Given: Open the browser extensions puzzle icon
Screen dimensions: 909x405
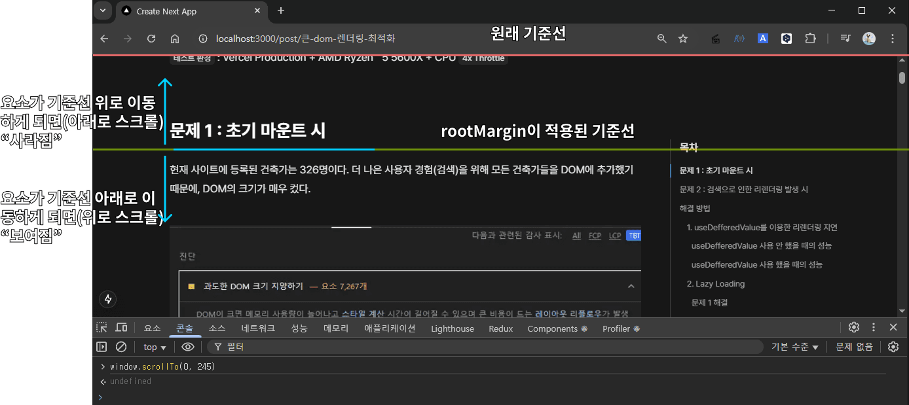Looking at the screenshot, I should coord(810,39).
